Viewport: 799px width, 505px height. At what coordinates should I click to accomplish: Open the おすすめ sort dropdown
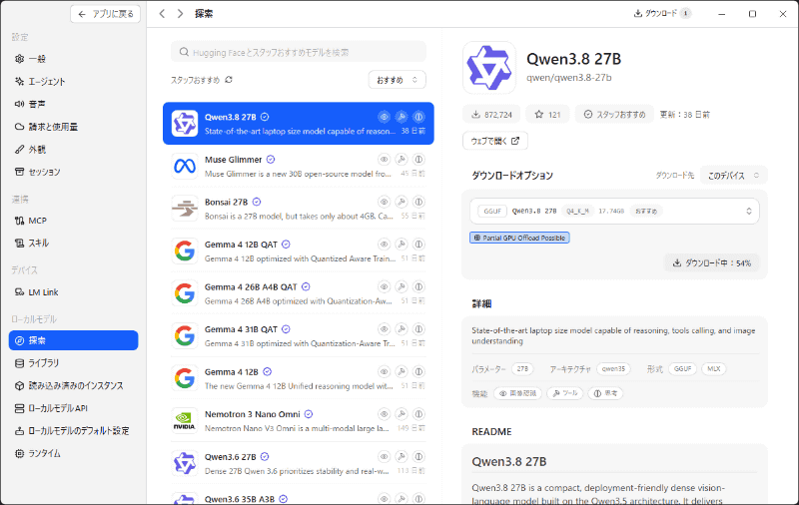tap(397, 80)
